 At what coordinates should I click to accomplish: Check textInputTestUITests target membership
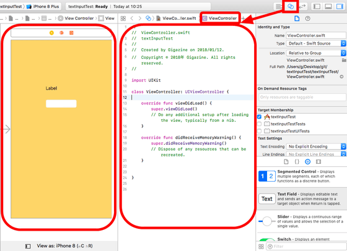(260, 131)
